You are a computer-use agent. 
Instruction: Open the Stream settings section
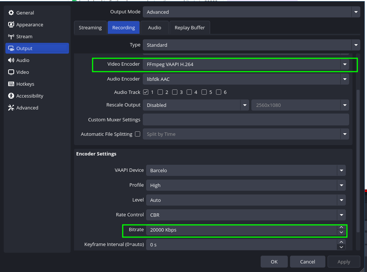click(37, 36)
